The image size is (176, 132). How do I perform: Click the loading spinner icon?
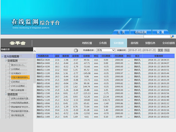pyautogui.click(x=76, y=50)
